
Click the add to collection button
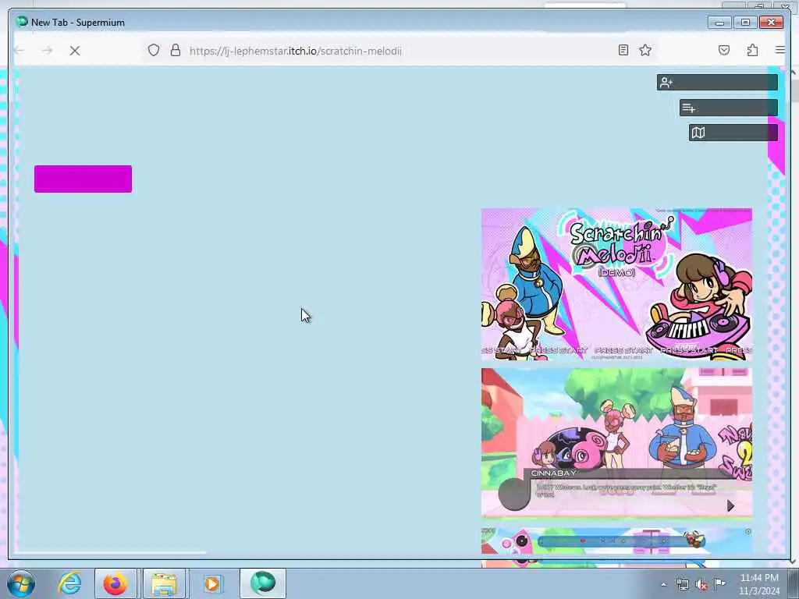click(x=728, y=108)
